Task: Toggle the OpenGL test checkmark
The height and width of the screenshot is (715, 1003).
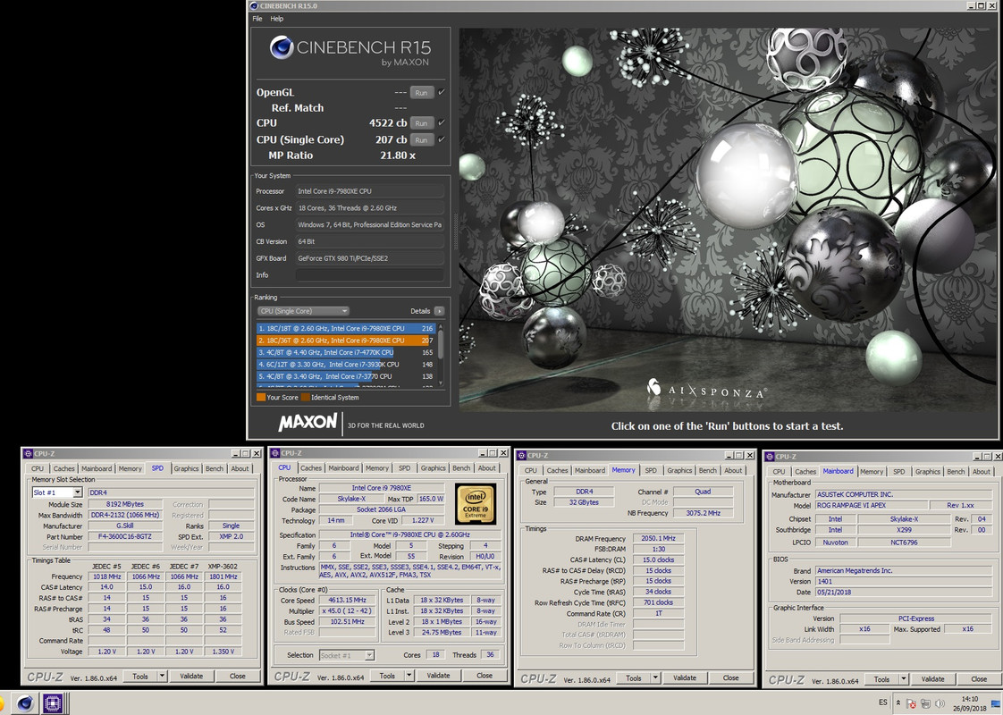Action: tap(442, 92)
